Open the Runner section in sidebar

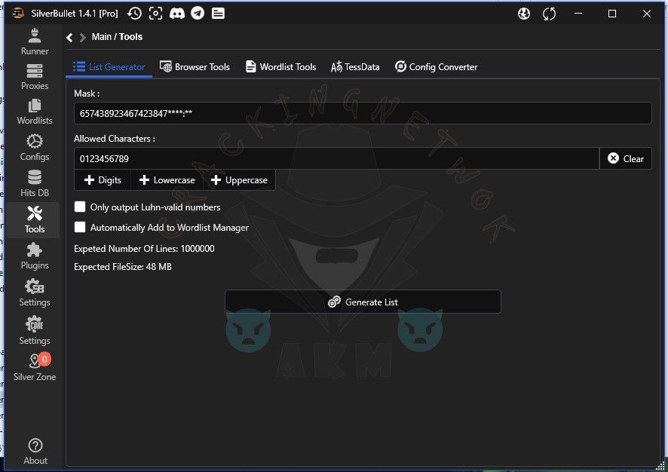point(35,41)
